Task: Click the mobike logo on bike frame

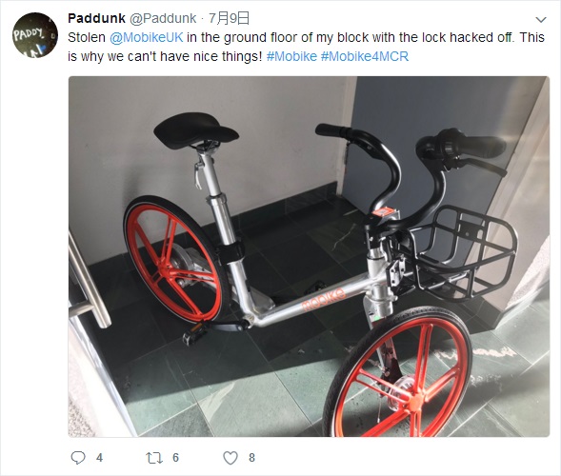Action: coord(324,299)
